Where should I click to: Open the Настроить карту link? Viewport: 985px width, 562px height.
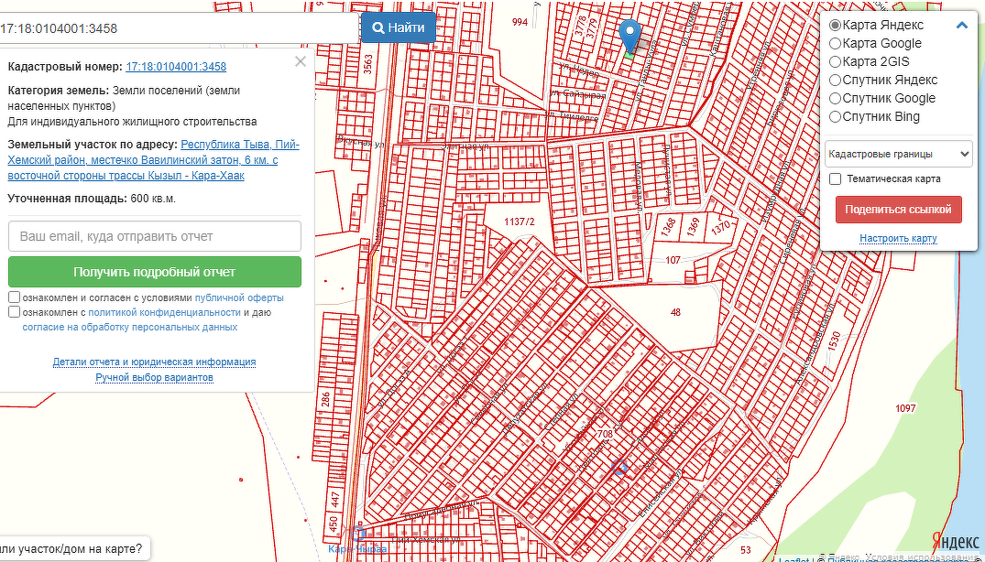(897, 239)
